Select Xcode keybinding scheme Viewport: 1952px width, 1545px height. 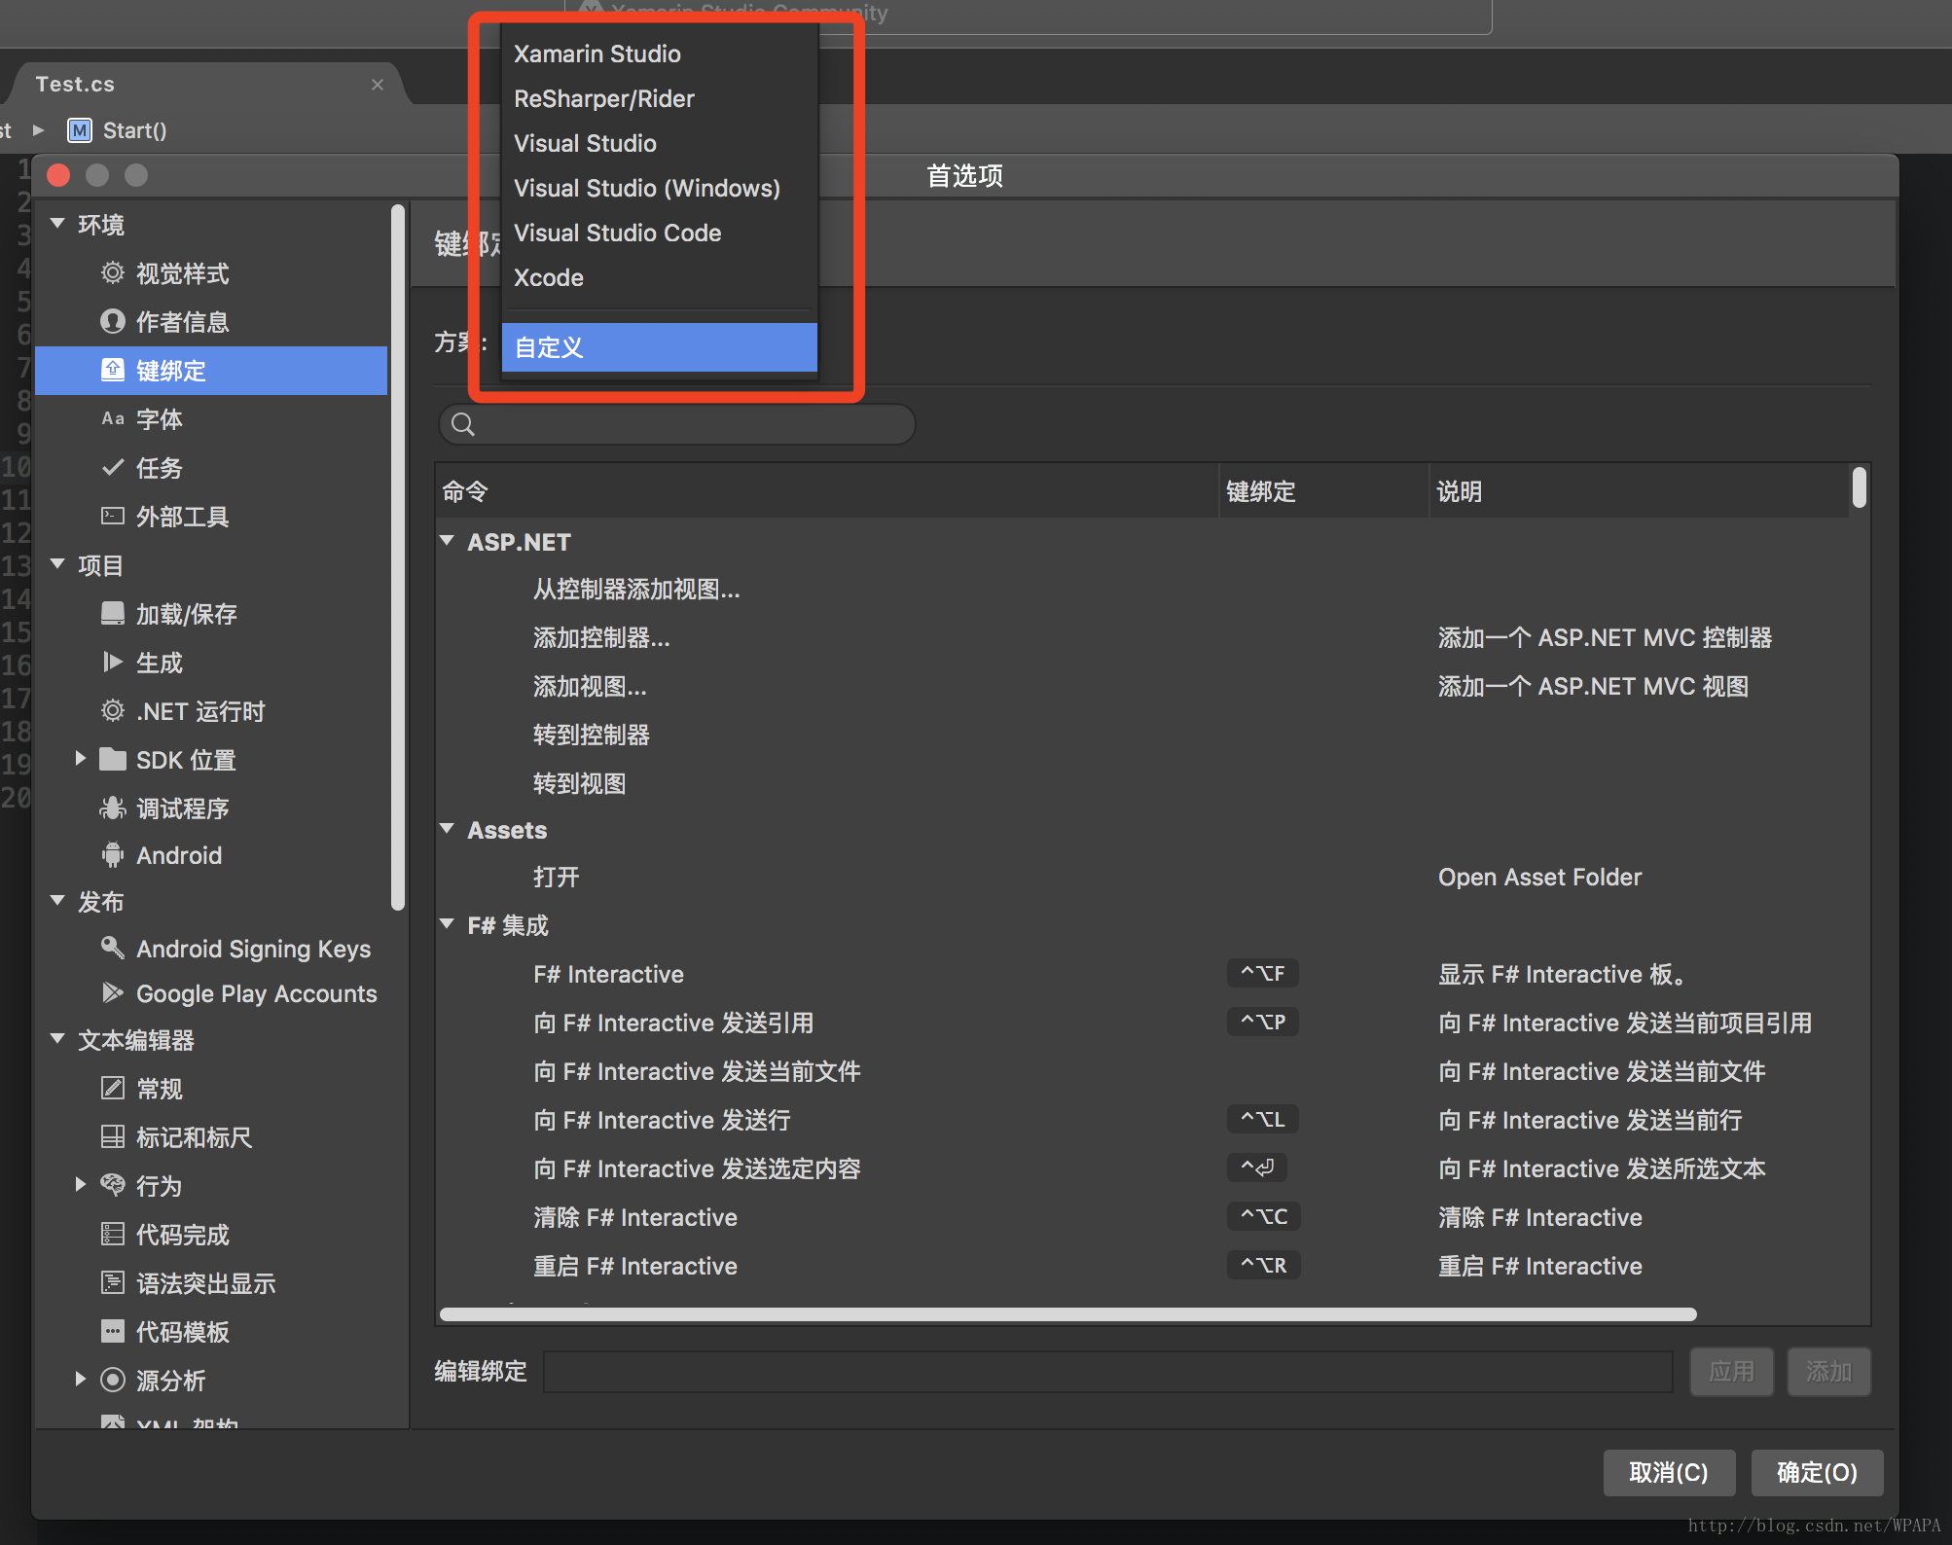(x=547, y=277)
